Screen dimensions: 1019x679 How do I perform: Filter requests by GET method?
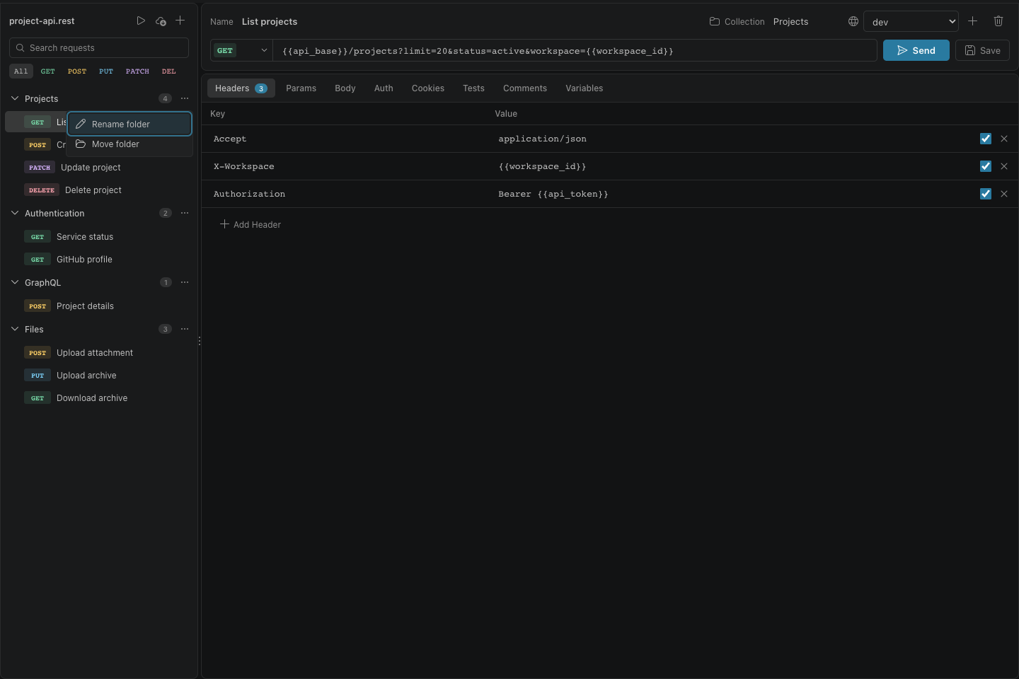pyautogui.click(x=48, y=71)
